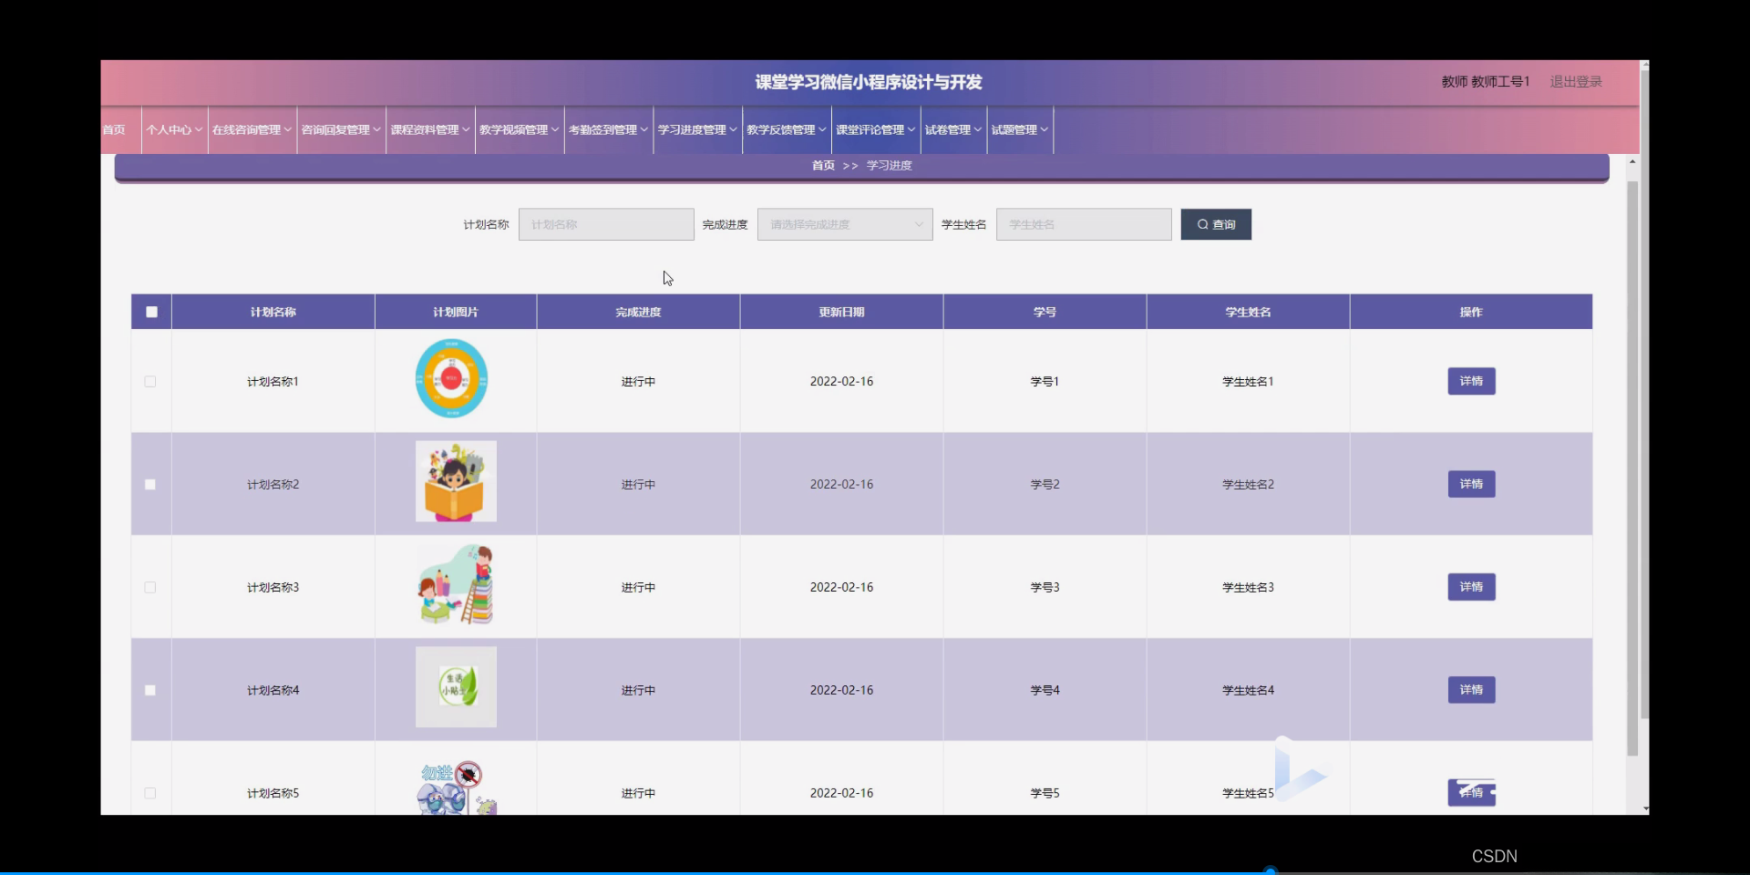Click the blue 查询 search button
The height and width of the screenshot is (875, 1750).
pos(1215,223)
